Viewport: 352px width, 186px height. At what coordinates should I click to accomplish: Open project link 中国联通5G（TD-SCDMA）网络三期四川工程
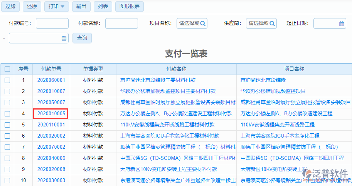pos(292,158)
